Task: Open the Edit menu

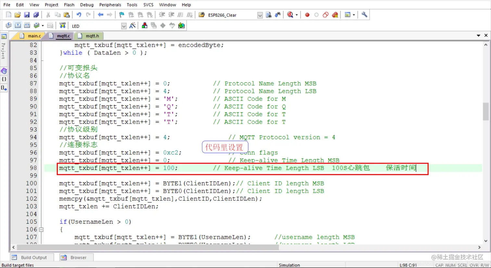Action: [20, 5]
